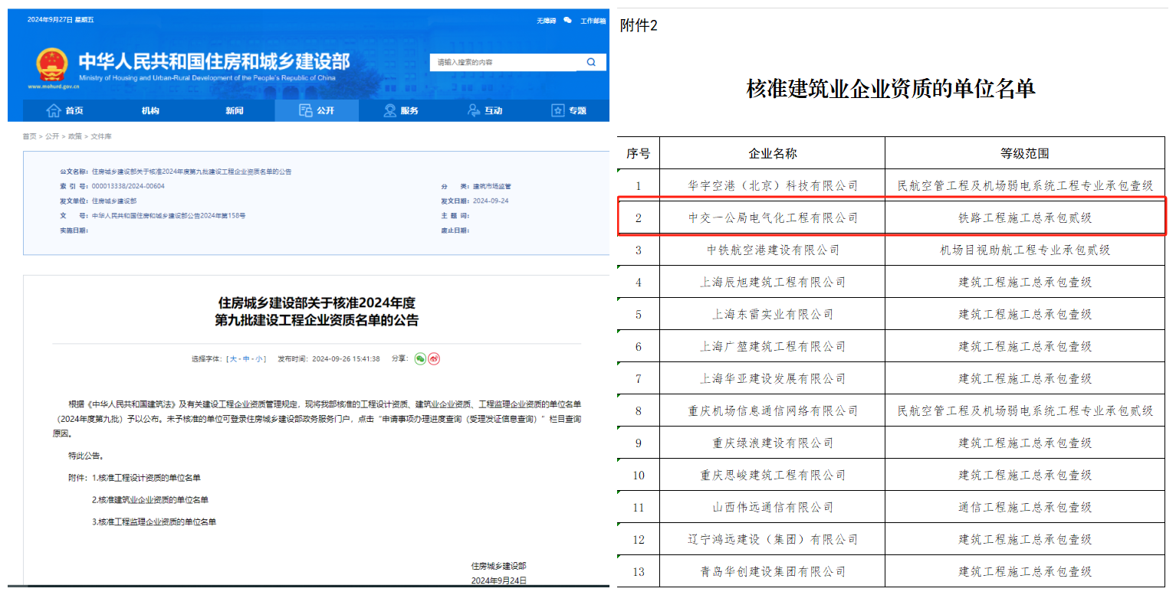Click document number 中华人民共和国住房和城乡建设部公告2024年第158号

click(169, 216)
